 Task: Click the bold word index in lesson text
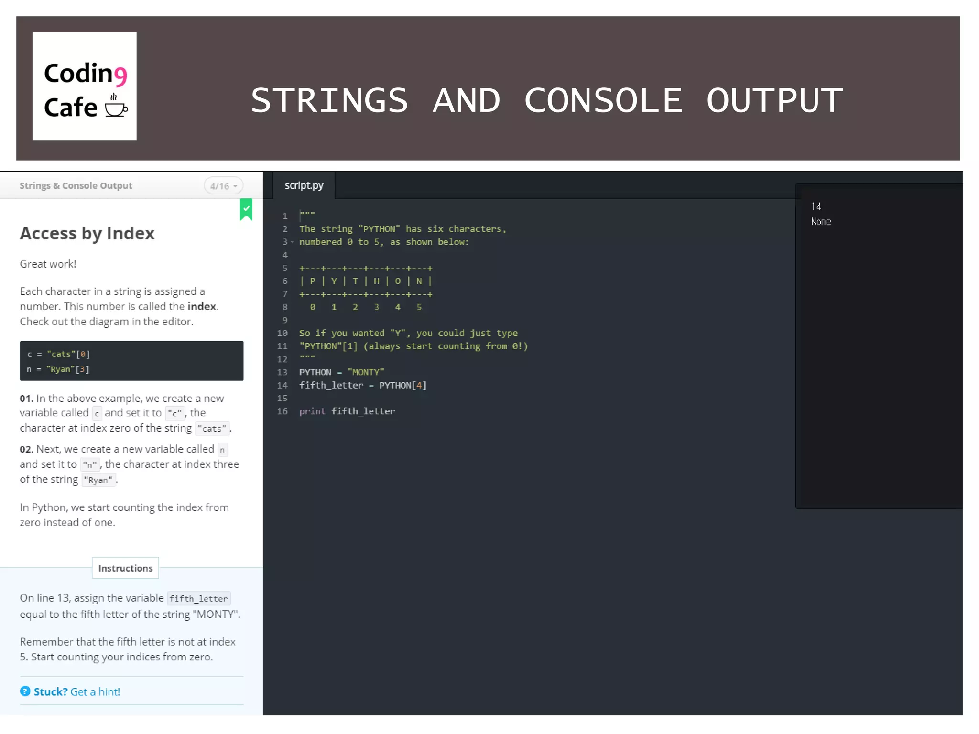point(202,306)
